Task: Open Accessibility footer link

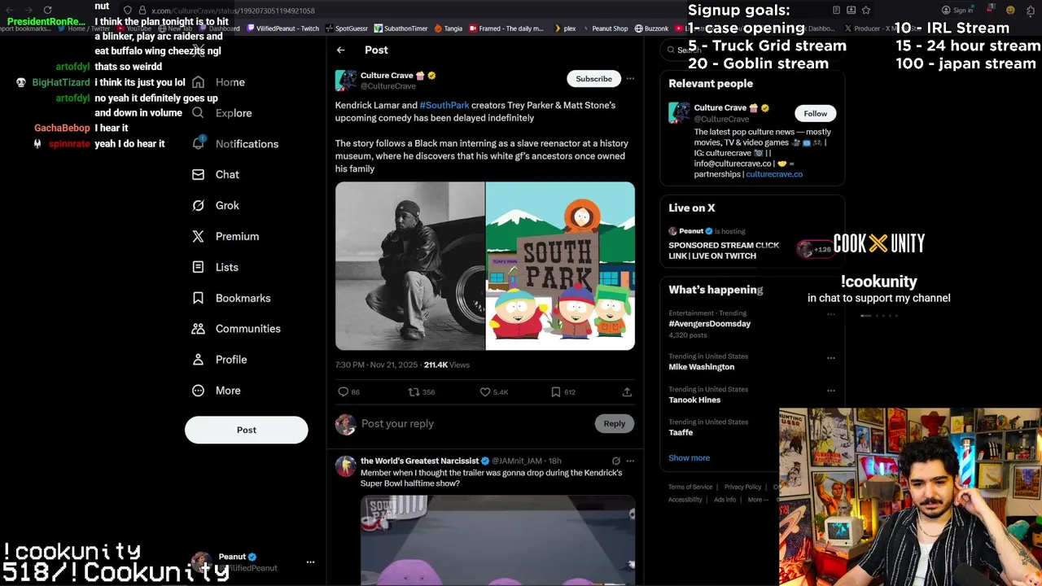Action: (x=685, y=500)
